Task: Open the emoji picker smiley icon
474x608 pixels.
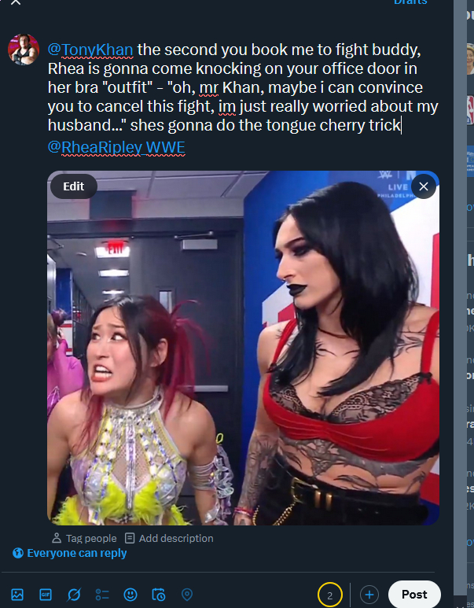Action: pyautogui.click(x=130, y=595)
